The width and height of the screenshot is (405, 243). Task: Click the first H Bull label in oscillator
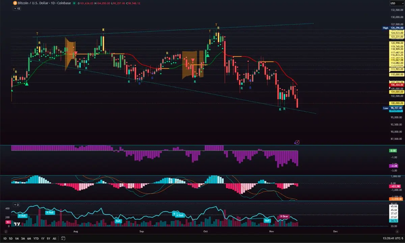22,216
